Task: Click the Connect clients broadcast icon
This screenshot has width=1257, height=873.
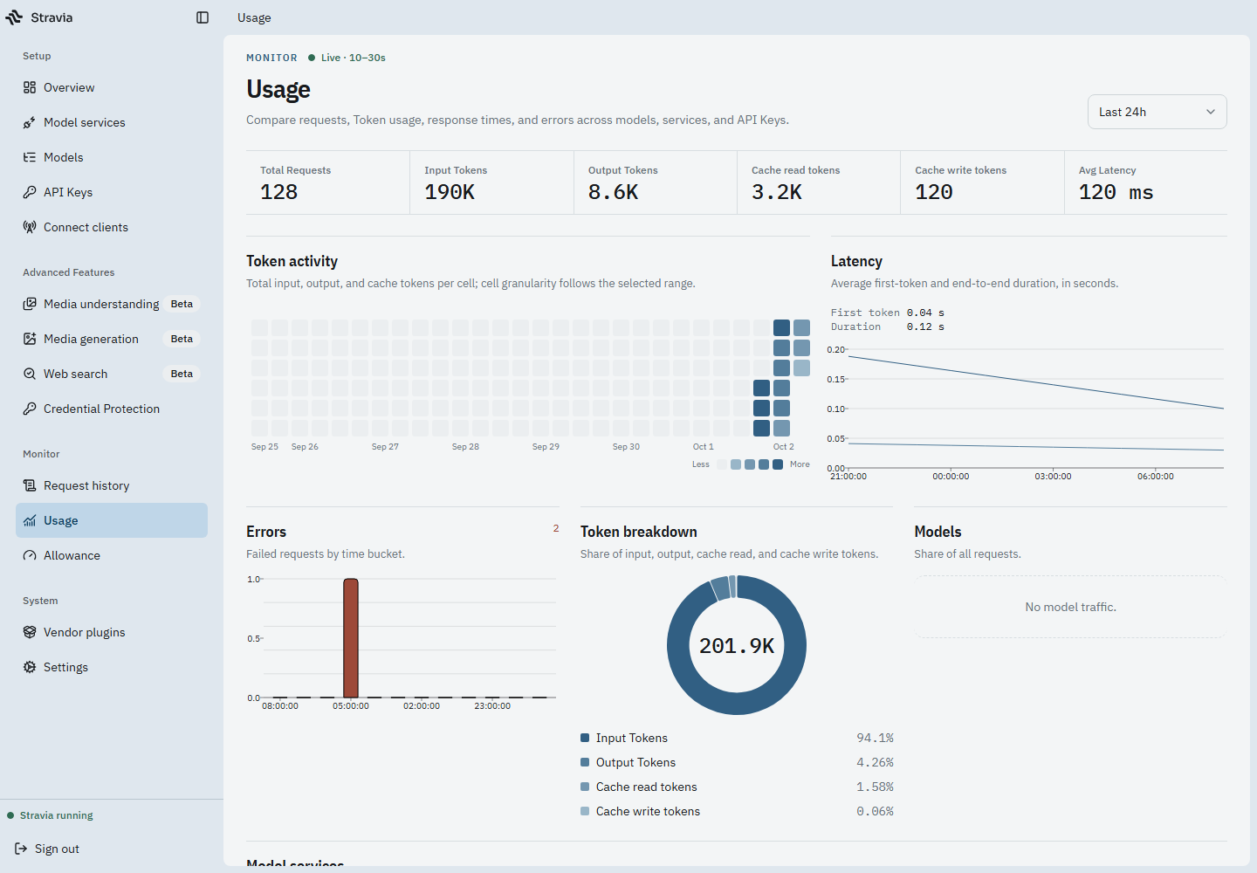Action: (30, 227)
